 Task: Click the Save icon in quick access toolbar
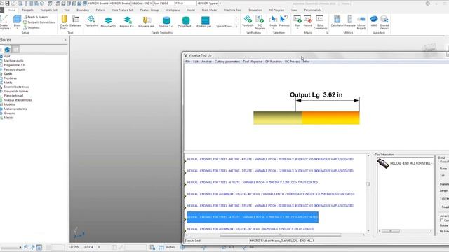8,3
